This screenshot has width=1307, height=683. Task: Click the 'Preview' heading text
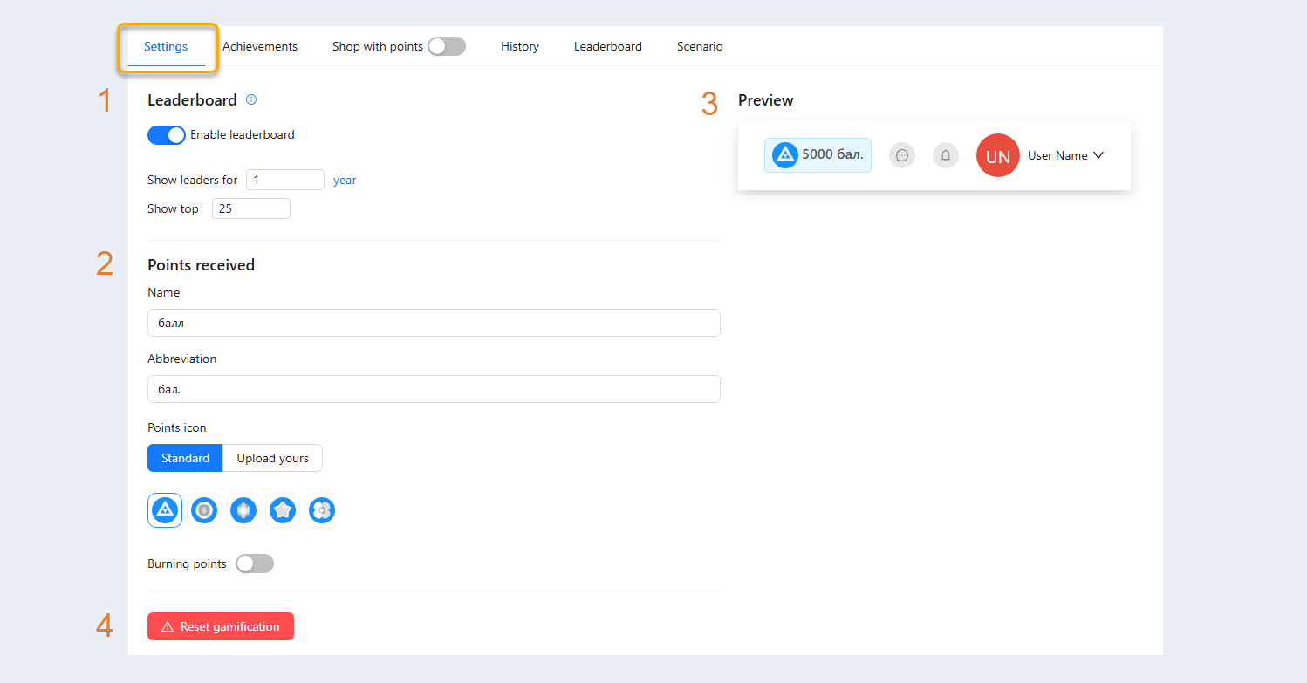tap(766, 100)
